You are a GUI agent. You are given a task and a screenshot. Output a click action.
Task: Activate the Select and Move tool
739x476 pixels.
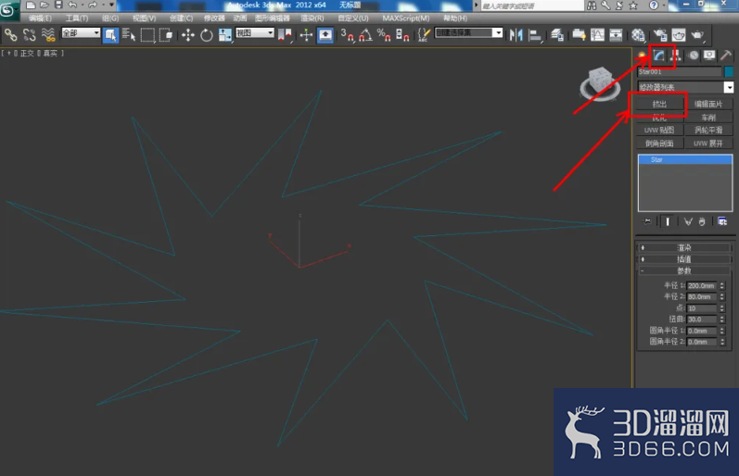pyautogui.click(x=188, y=35)
